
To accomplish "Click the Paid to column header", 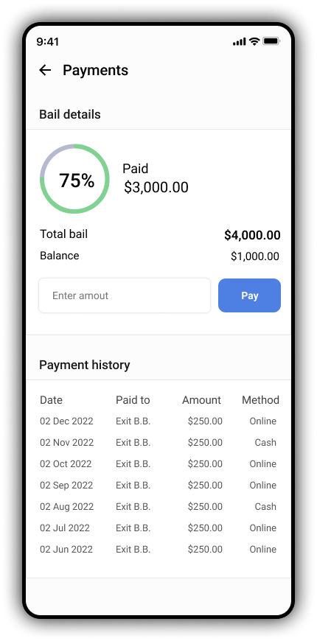I will click(x=133, y=400).
